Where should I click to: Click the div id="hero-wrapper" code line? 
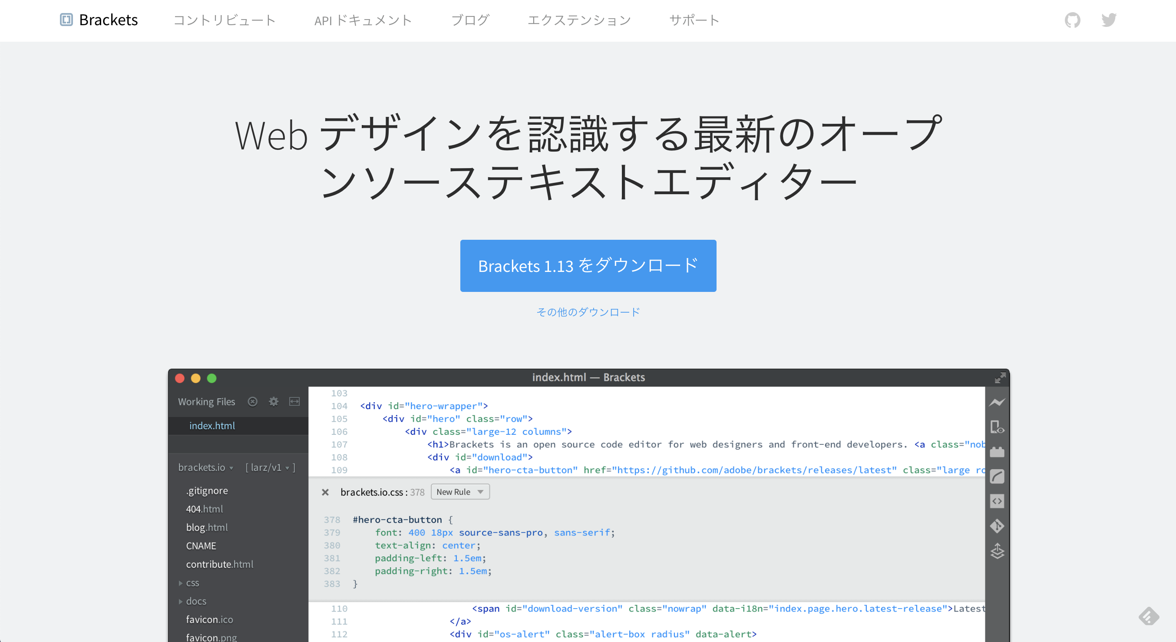click(x=424, y=406)
